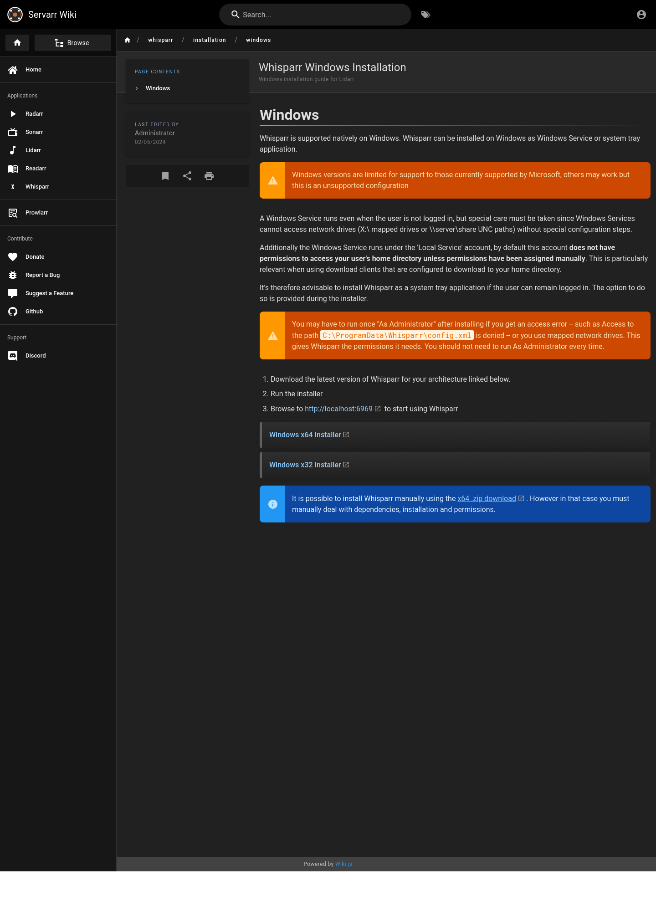Click the Wiki.js footer link

(343, 864)
